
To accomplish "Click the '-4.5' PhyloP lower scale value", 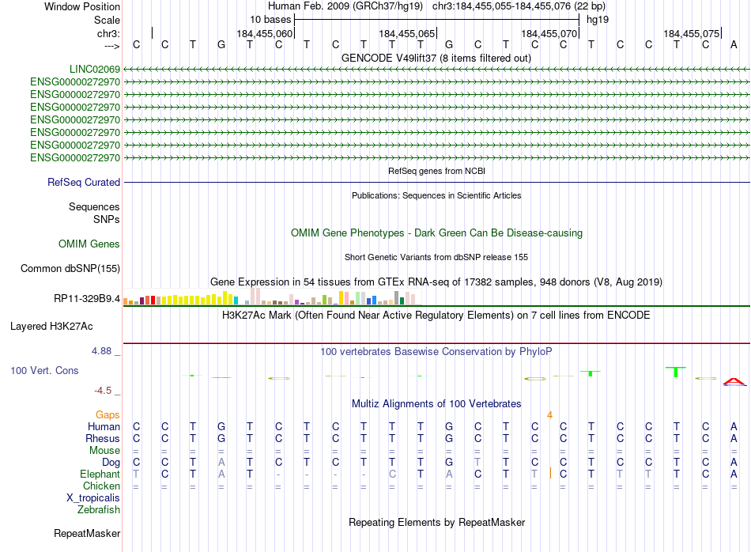I will coord(103,391).
